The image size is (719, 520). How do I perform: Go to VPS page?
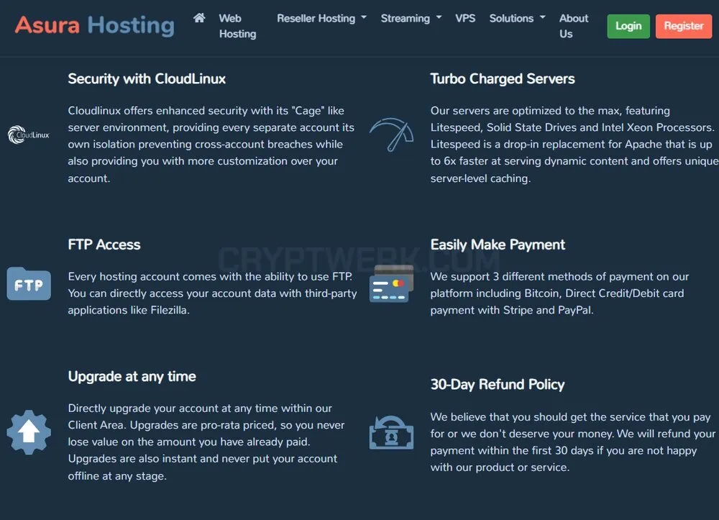(465, 19)
